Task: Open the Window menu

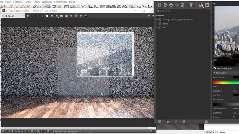Action: coord(47,2)
